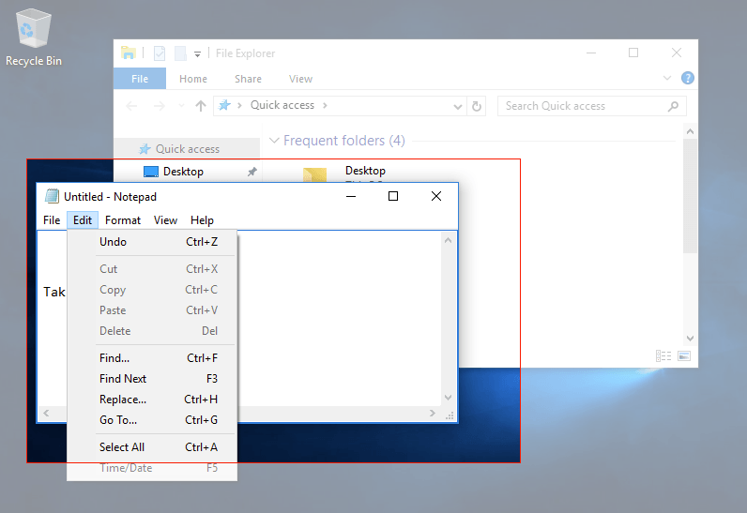Select Find Next in the Edit menu
Screen dimensions: 747x513
(123, 379)
